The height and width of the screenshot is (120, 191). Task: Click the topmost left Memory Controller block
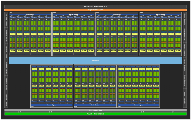(6, 20)
